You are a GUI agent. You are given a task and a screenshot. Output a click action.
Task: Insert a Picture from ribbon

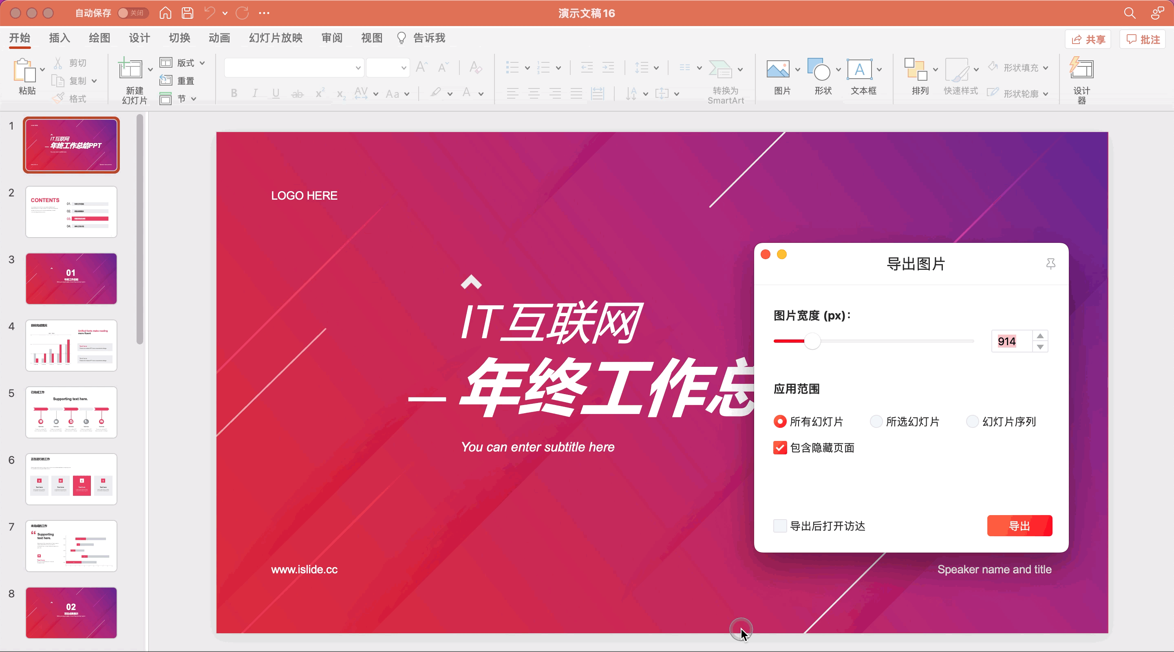(778, 70)
